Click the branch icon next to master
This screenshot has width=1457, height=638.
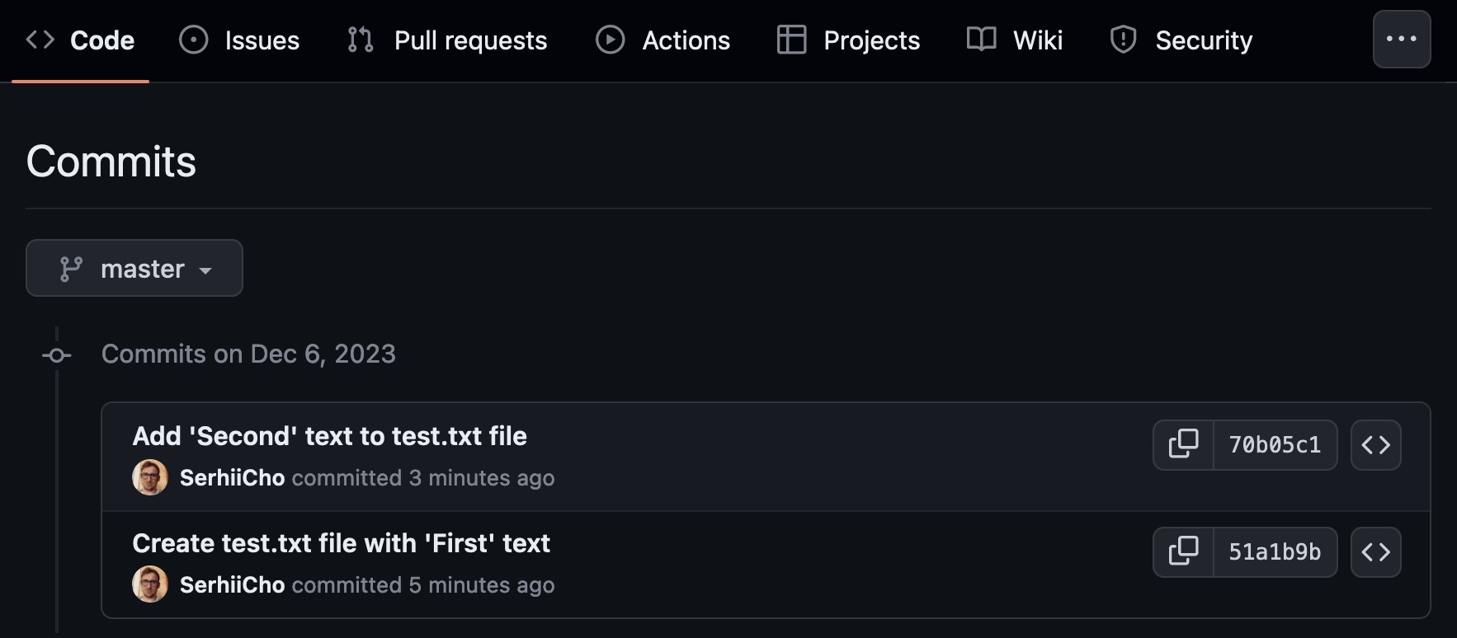pyautogui.click(x=73, y=268)
